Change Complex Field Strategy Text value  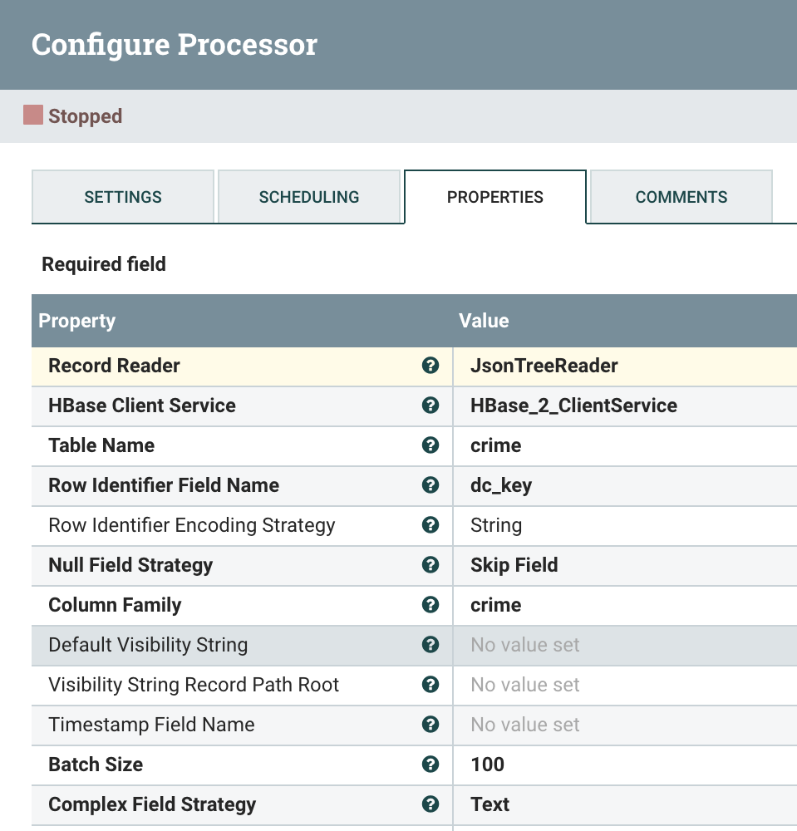coord(490,804)
